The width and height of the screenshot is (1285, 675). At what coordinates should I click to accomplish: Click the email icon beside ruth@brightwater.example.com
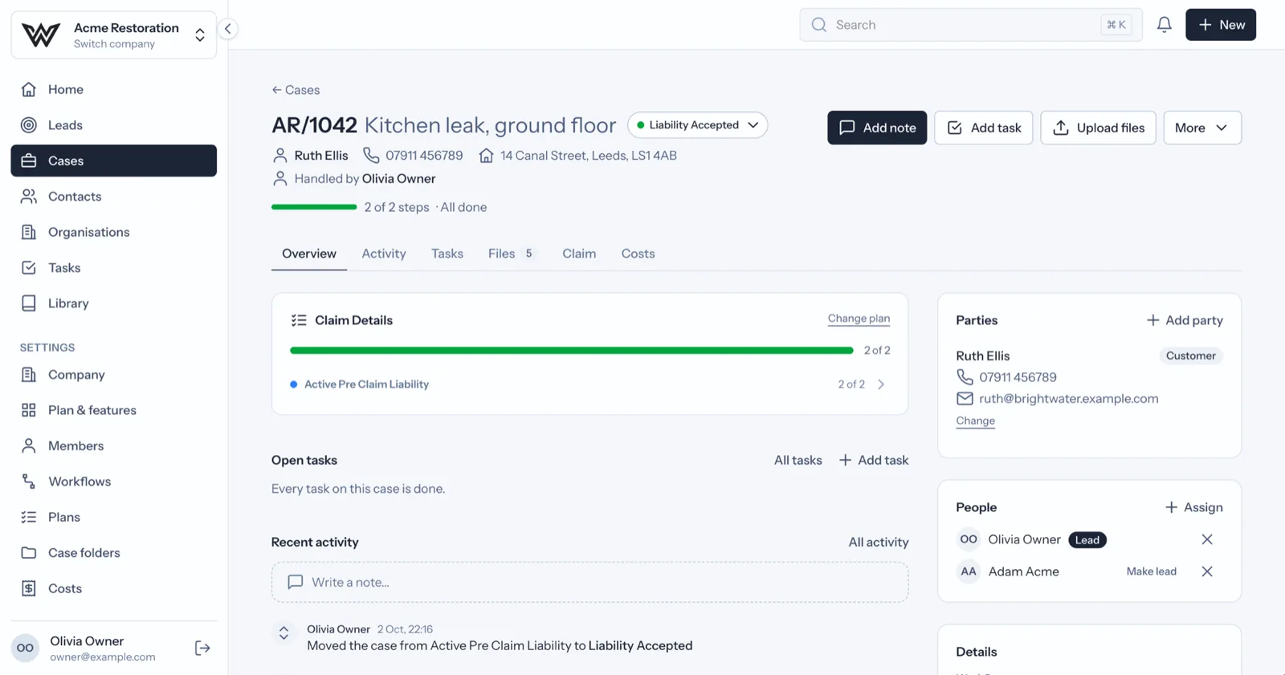pyautogui.click(x=965, y=399)
